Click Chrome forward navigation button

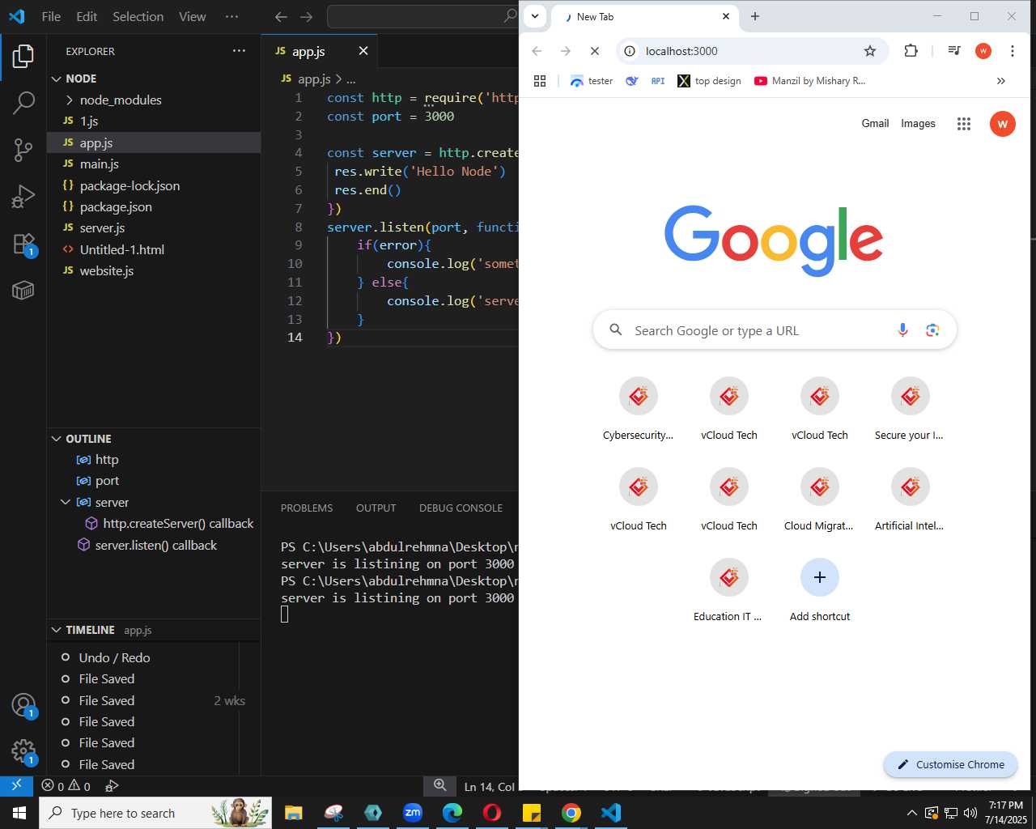566,51
